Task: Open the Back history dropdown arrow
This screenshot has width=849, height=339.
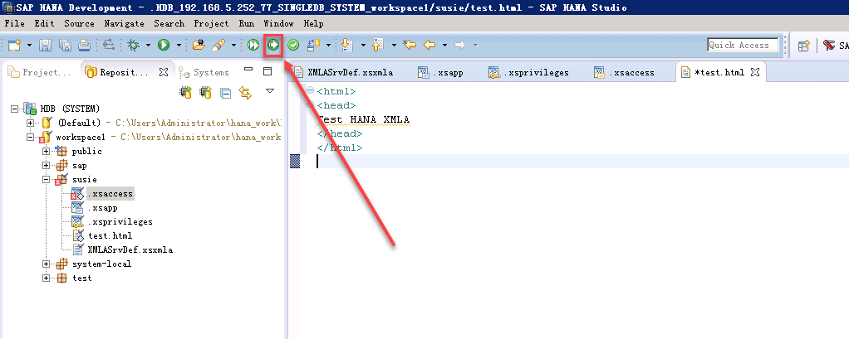Action: (444, 46)
